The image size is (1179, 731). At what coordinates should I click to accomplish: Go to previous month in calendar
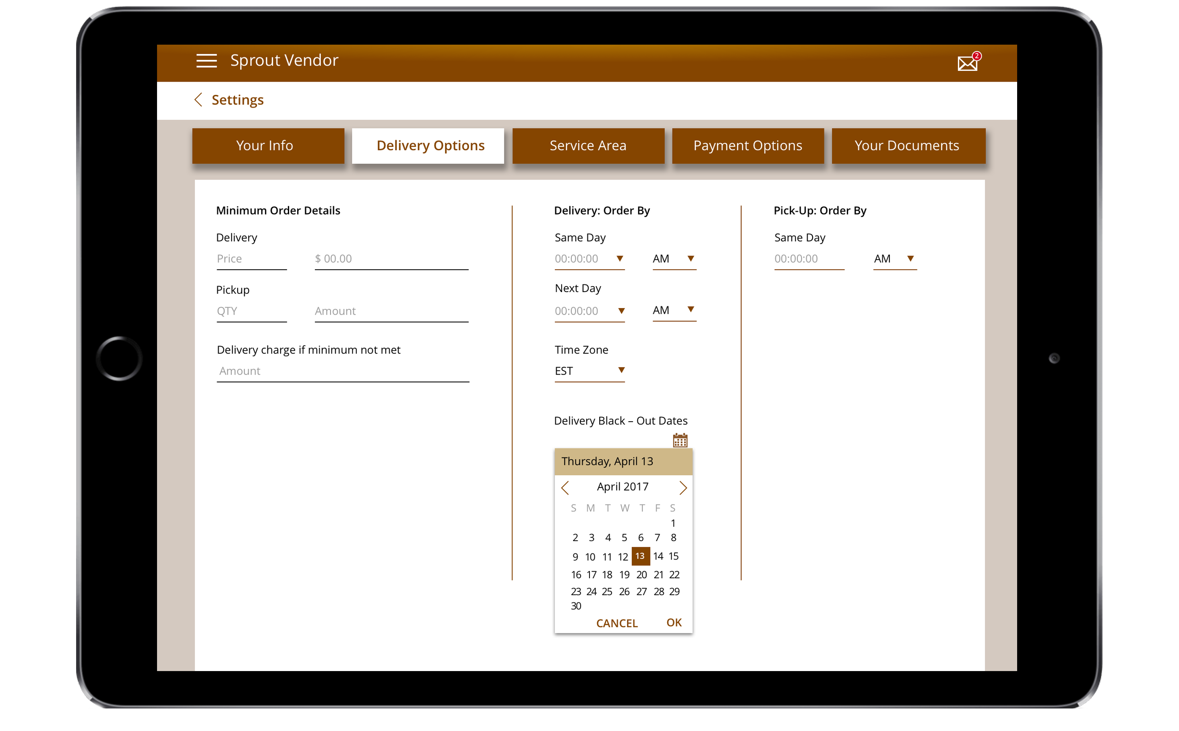[564, 487]
